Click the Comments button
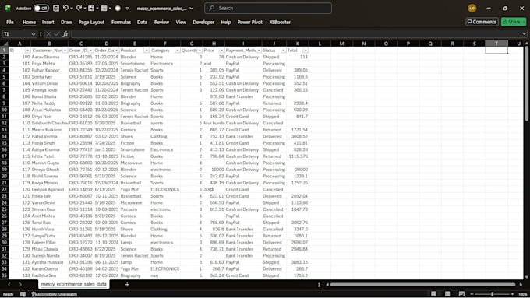This screenshot has width=530, height=298. [482, 22]
